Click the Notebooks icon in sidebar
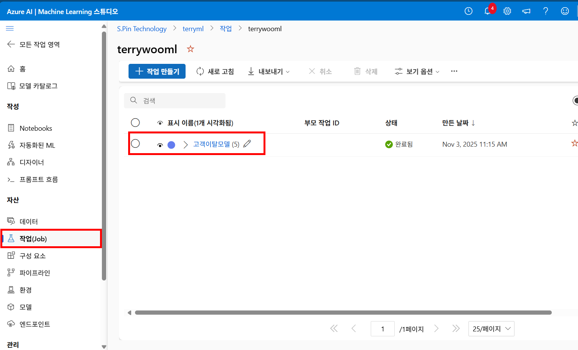Image resolution: width=578 pixels, height=350 pixels. click(x=11, y=128)
